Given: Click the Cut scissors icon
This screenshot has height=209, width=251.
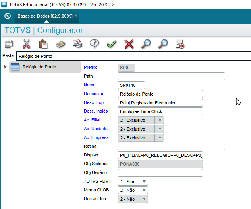Looking at the screenshot, I should pyautogui.click(x=27, y=44).
